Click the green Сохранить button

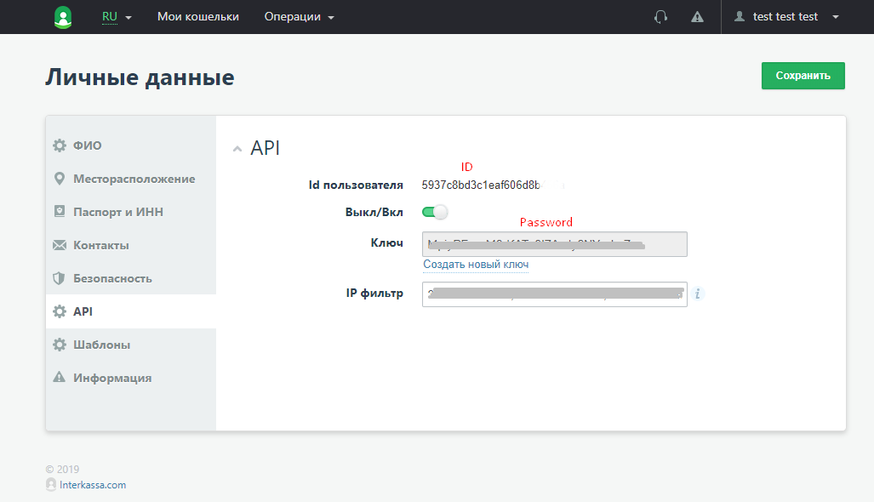pyautogui.click(x=803, y=76)
